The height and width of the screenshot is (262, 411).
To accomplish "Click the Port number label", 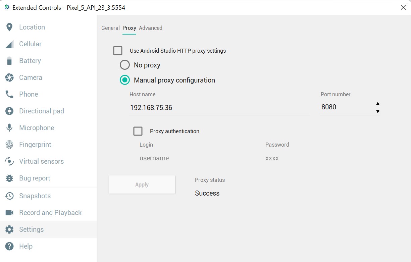I will (x=336, y=94).
